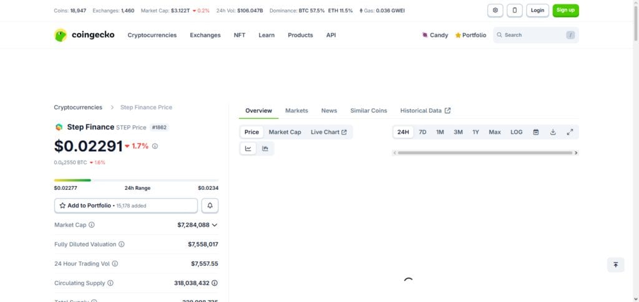Toggle LOG scale on chart
Image resolution: width=639 pixels, height=302 pixels.
[516, 132]
